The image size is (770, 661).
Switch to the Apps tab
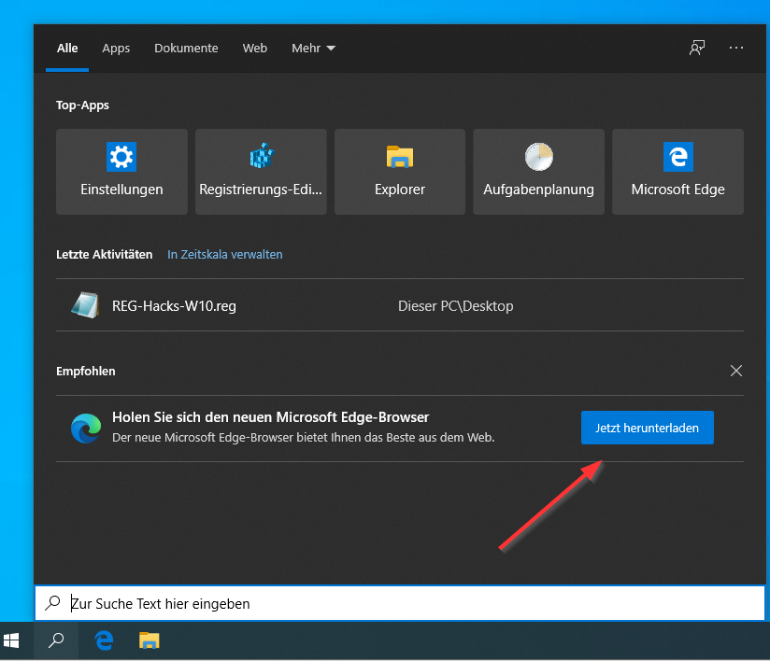point(116,49)
